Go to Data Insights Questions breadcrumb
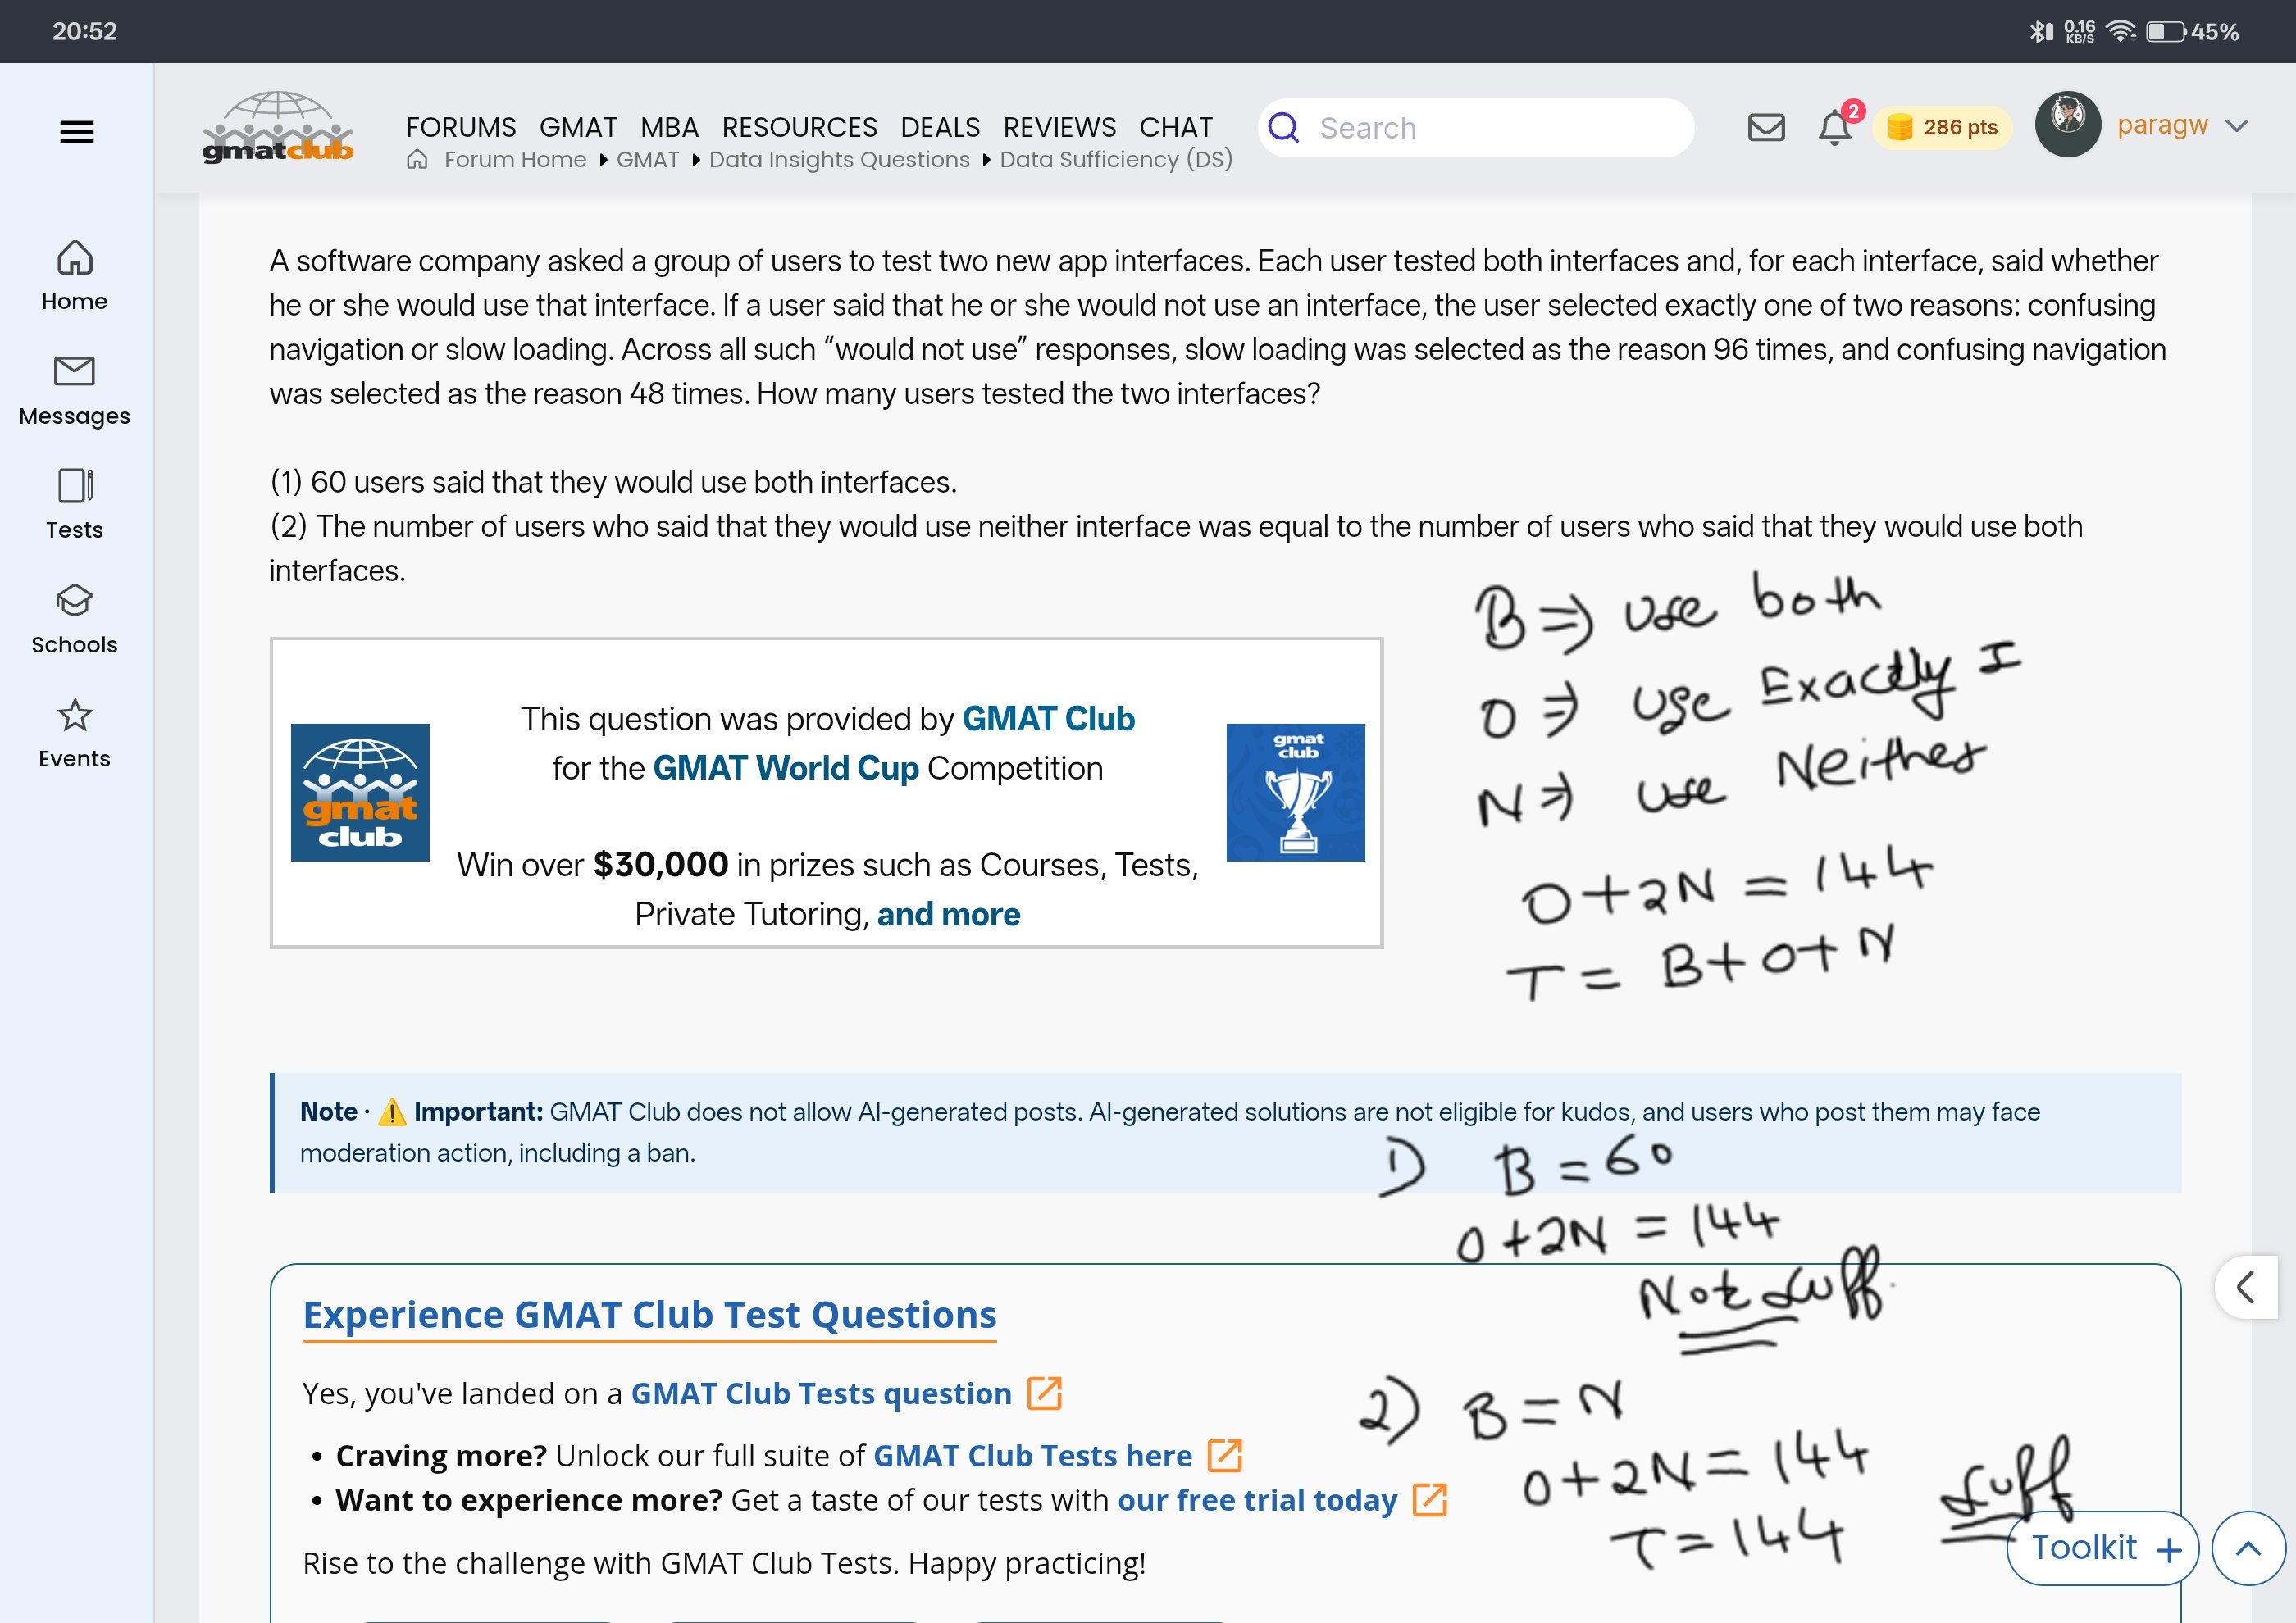The height and width of the screenshot is (1623, 2296). tap(839, 160)
